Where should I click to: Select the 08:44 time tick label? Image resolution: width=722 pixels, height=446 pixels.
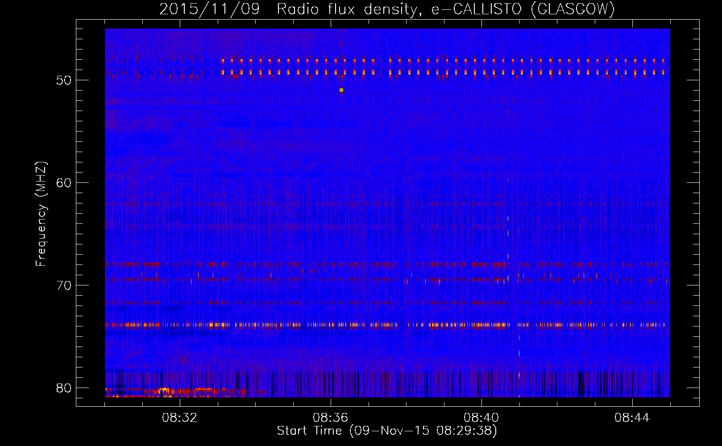632,418
